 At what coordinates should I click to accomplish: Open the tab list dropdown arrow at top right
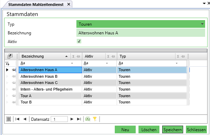[x=204, y=3]
